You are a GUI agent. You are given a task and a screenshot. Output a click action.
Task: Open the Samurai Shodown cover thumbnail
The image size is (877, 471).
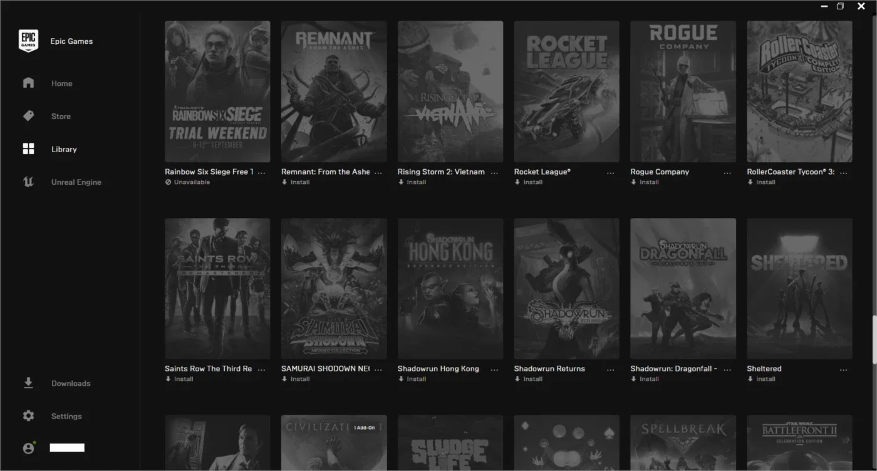click(x=334, y=288)
